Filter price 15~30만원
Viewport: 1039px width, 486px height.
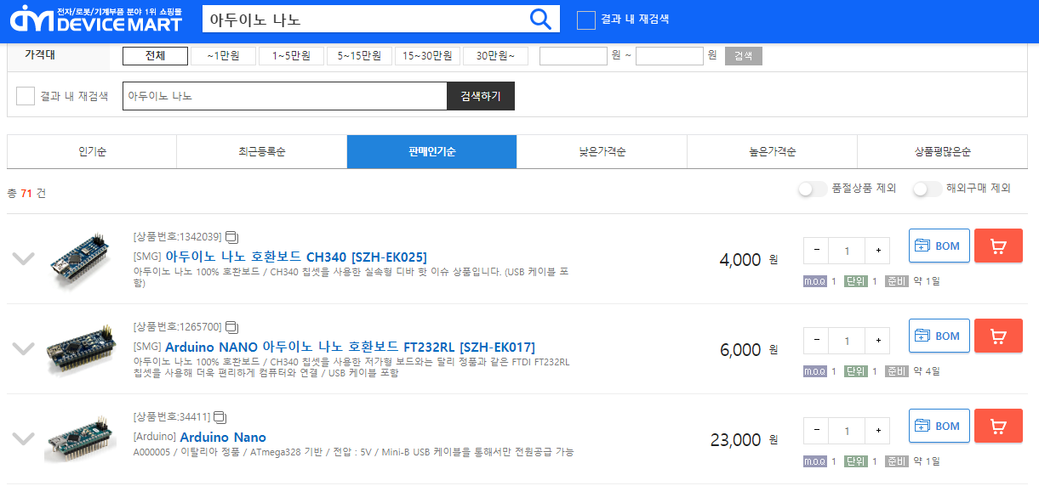pyautogui.click(x=427, y=56)
